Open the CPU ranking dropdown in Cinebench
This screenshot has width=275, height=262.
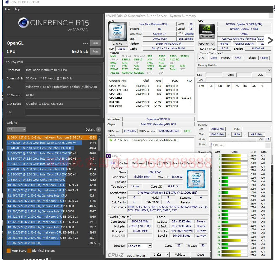pos(16,129)
